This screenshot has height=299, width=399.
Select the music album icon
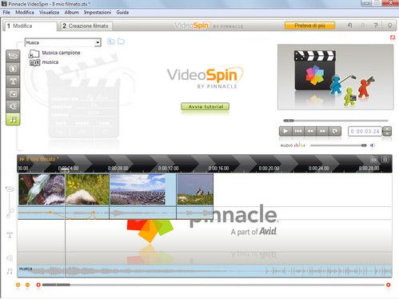pos(13,119)
